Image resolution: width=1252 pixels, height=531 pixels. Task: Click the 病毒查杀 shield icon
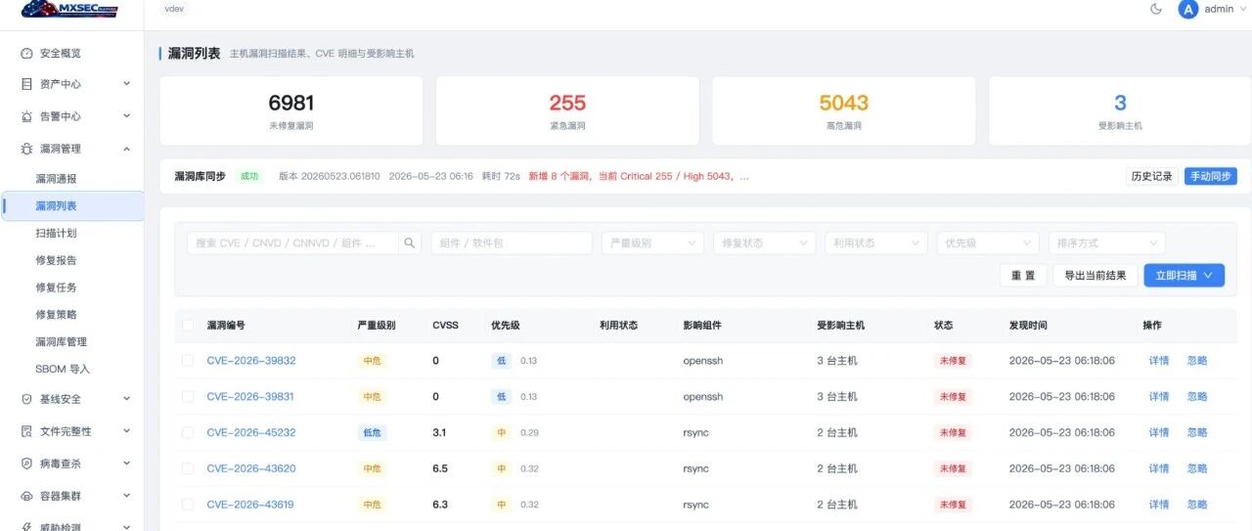[26, 464]
